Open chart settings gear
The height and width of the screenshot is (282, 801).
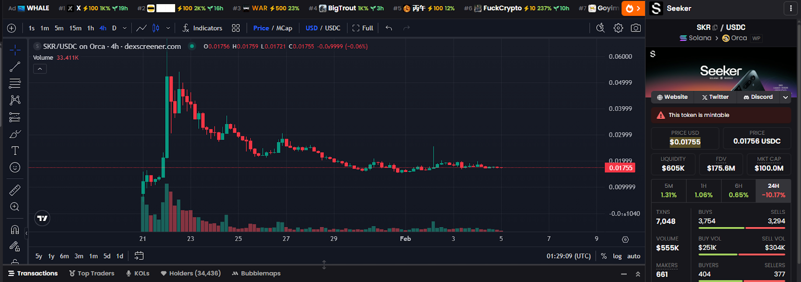point(618,28)
